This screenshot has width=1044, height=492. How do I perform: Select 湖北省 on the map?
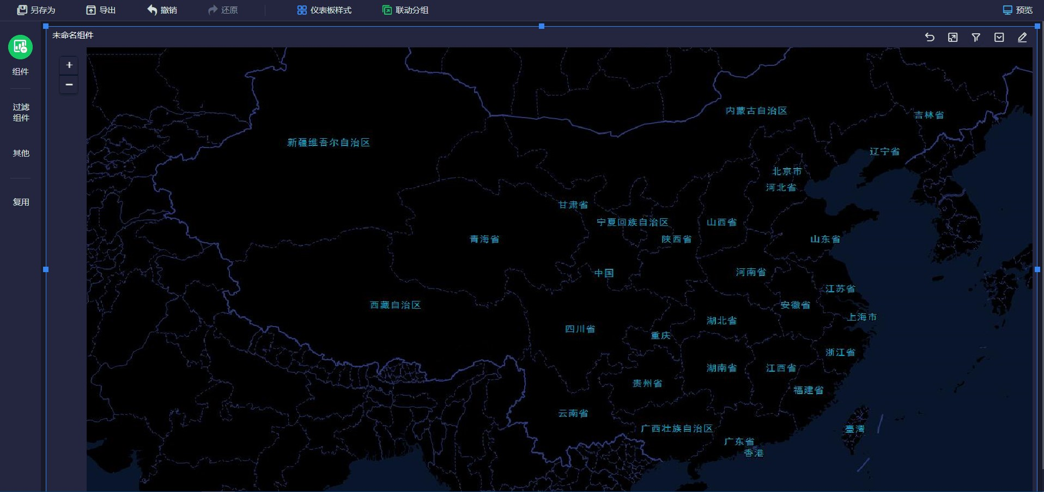pos(721,321)
